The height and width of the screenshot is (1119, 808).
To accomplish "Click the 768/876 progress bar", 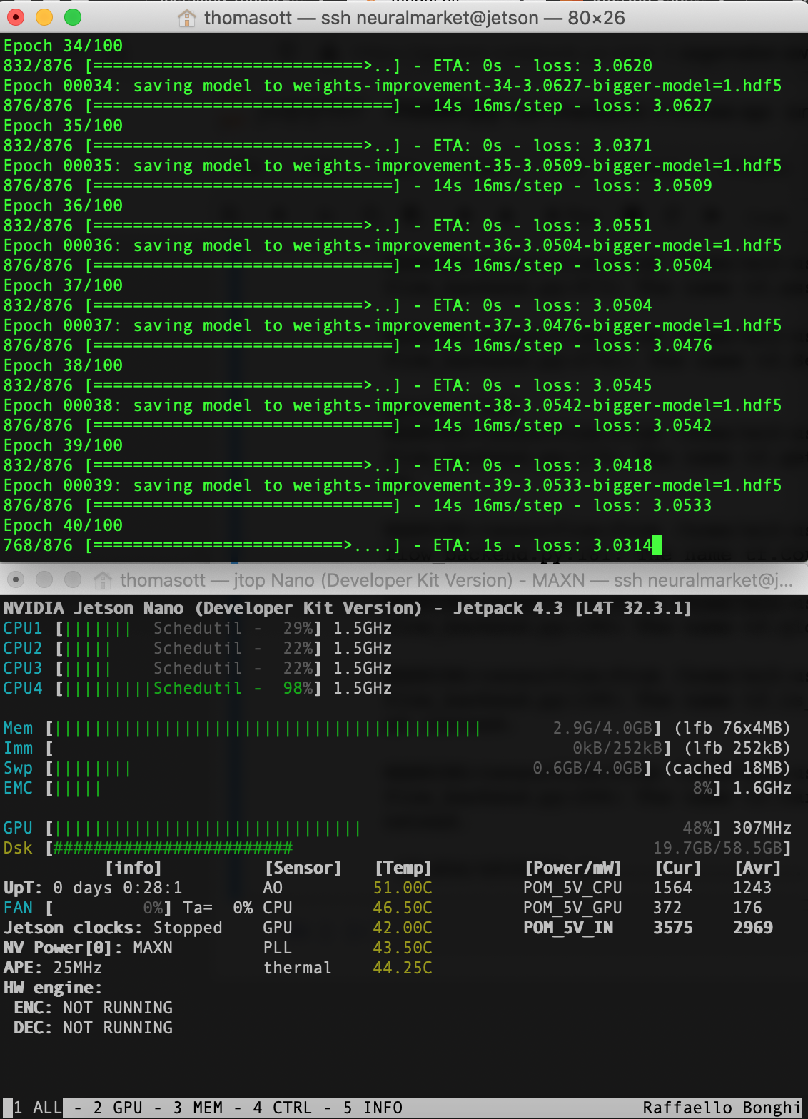I will tap(243, 545).
